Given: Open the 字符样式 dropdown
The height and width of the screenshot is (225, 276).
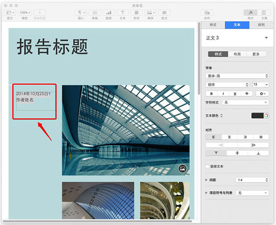Looking at the screenshot, I should point(246,102).
